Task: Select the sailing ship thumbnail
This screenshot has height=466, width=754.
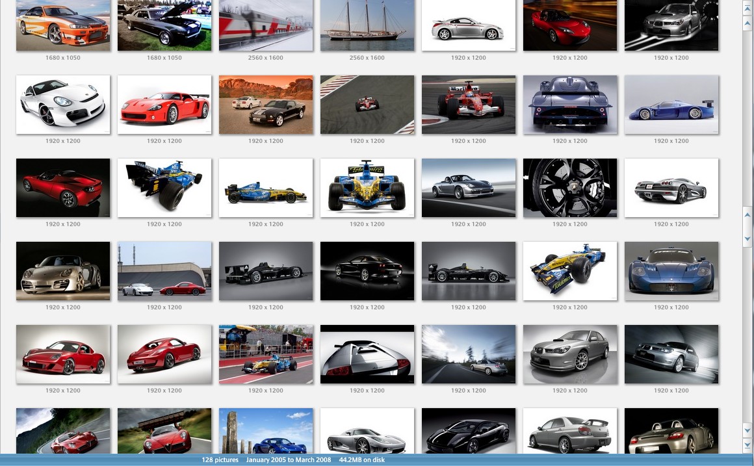Action: pos(367,25)
